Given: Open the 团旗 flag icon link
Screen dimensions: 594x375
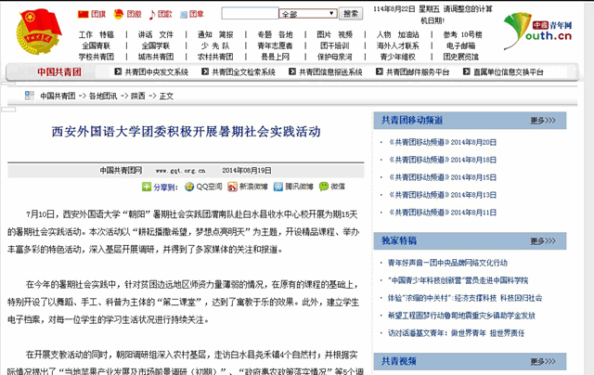Looking at the screenshot, I should [91, 15].
